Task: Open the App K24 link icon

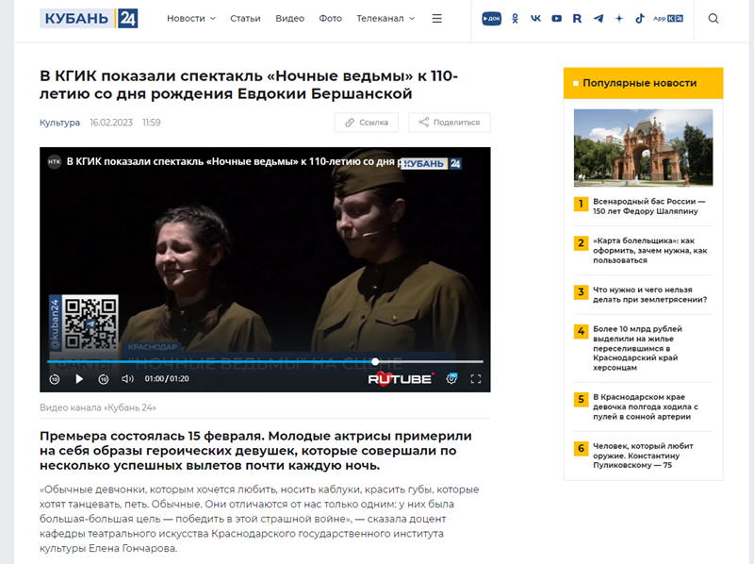Action: tap(668, 19)
